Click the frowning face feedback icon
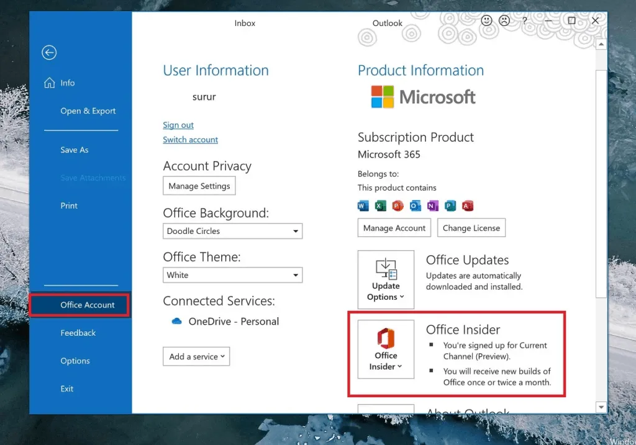The image size is (636, 445). pyautogui.click(x=504, y=20)
